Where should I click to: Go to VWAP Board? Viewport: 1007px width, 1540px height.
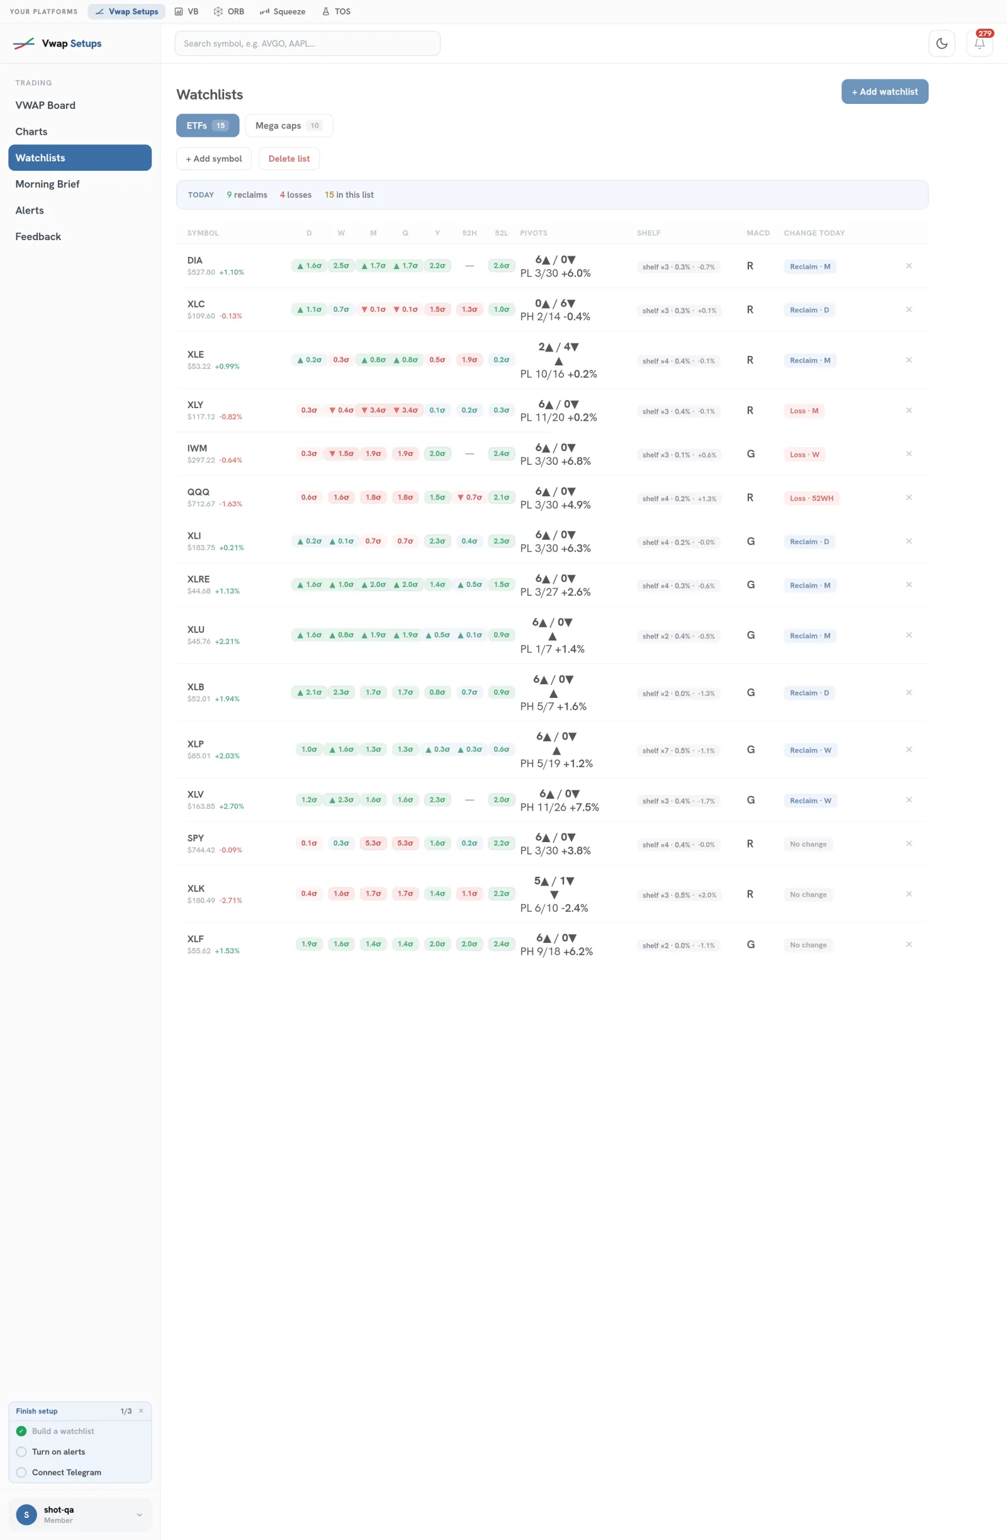pos(80,105)
